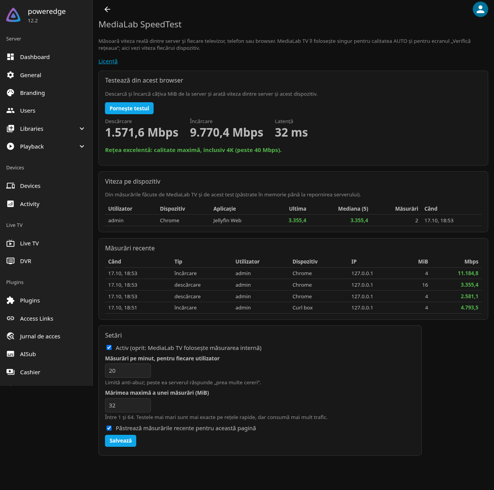Click the Live TV icon
Image resolution: width=494 pixels, height=490 pixels.
10,243
